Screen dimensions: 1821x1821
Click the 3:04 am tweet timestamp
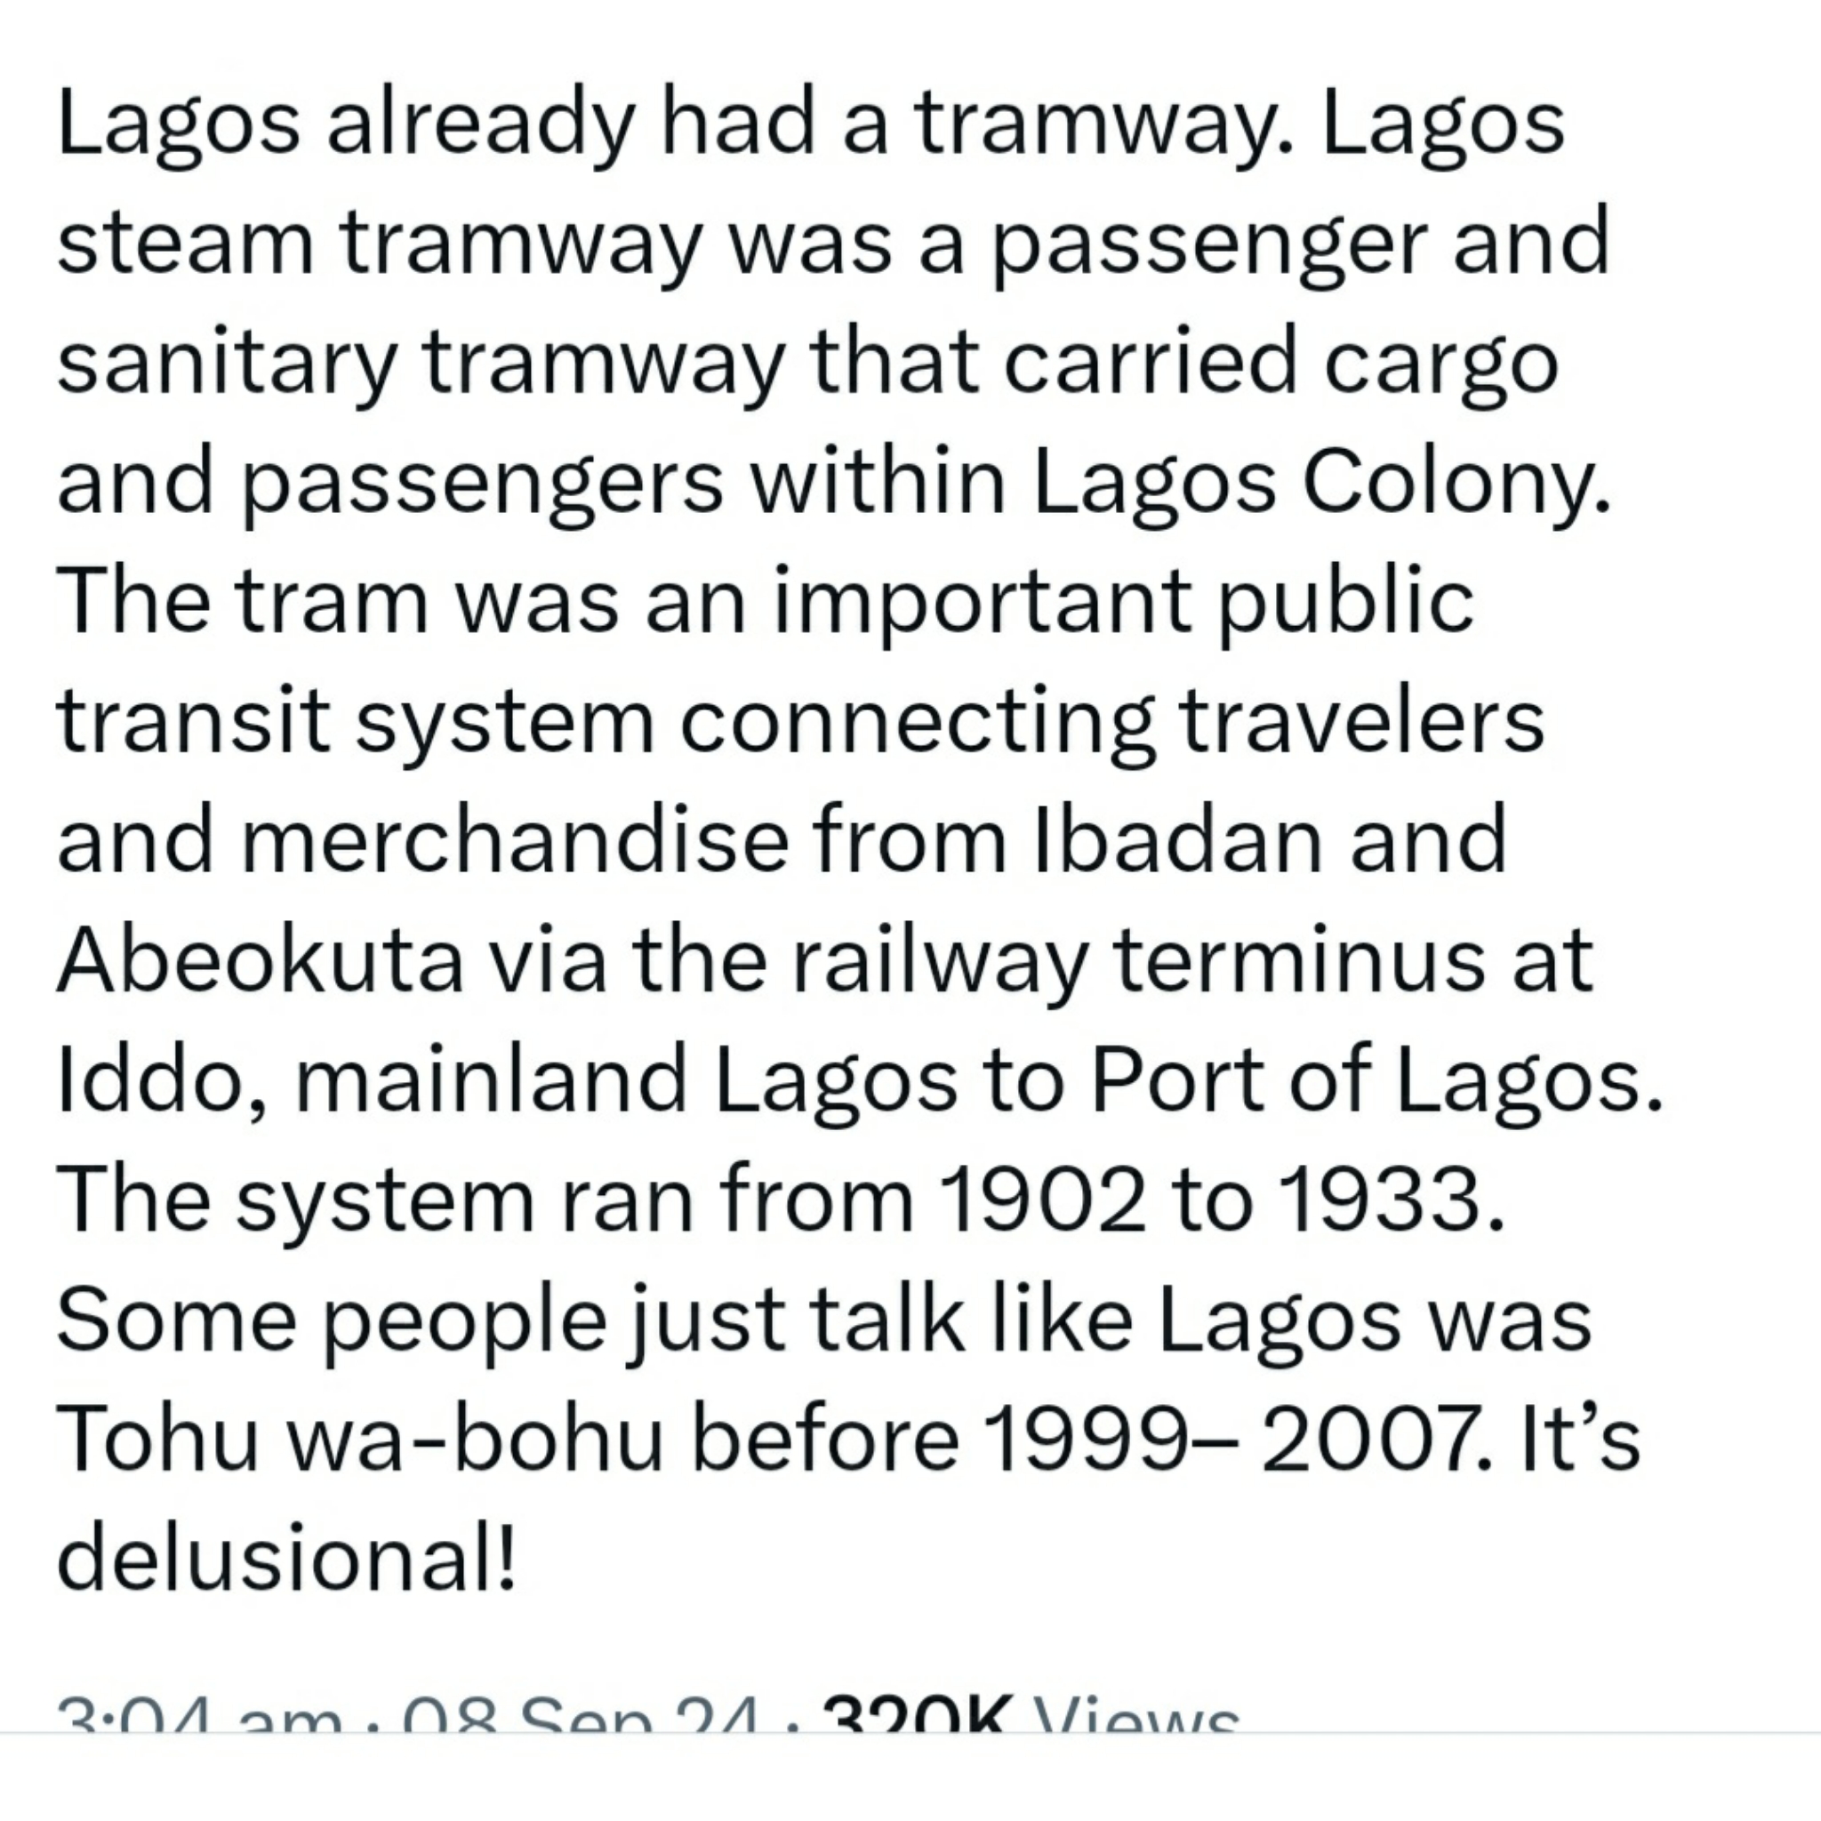point(198,1720)
